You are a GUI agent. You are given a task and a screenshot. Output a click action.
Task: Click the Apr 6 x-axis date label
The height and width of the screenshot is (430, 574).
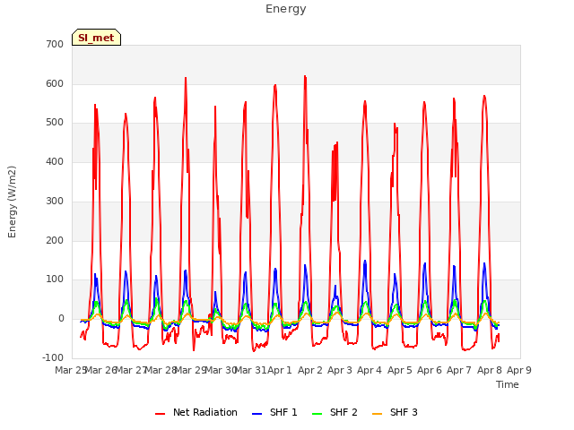tap(430, 370)
